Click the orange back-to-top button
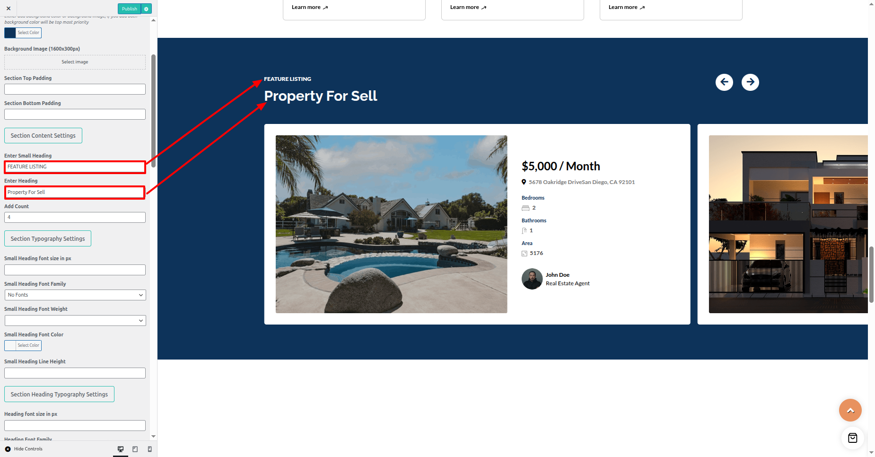The image size is (875, 457). [850, 410]
